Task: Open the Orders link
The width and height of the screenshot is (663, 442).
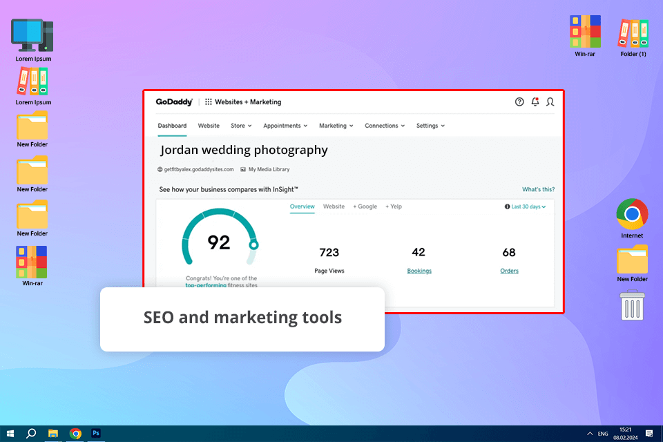Action: pyautogui.click(x=509, y=271)
